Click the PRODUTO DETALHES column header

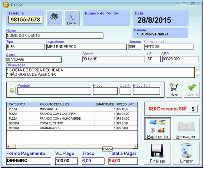(x=67, y=104)
